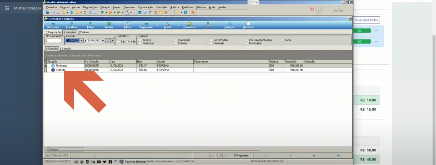Click the Facebook icon in the status bar
The width and height of the screenshot is (436, 165).
(x=110, y=162)
